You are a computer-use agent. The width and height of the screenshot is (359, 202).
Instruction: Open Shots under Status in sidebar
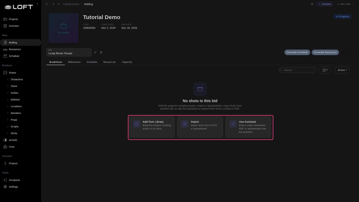14,133
